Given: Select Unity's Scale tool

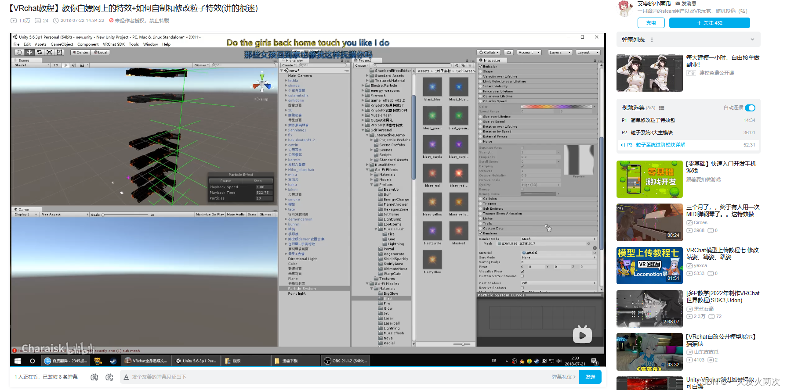Looking at the screenshot, I should coord(50,52).
